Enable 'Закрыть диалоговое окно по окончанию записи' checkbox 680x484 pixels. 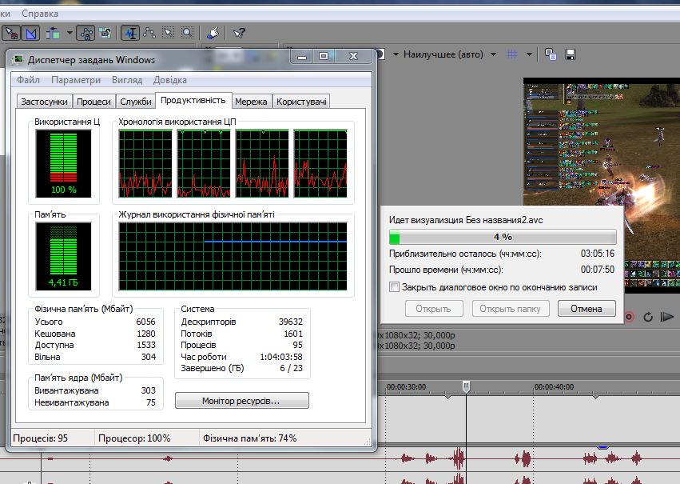[394, 287]
